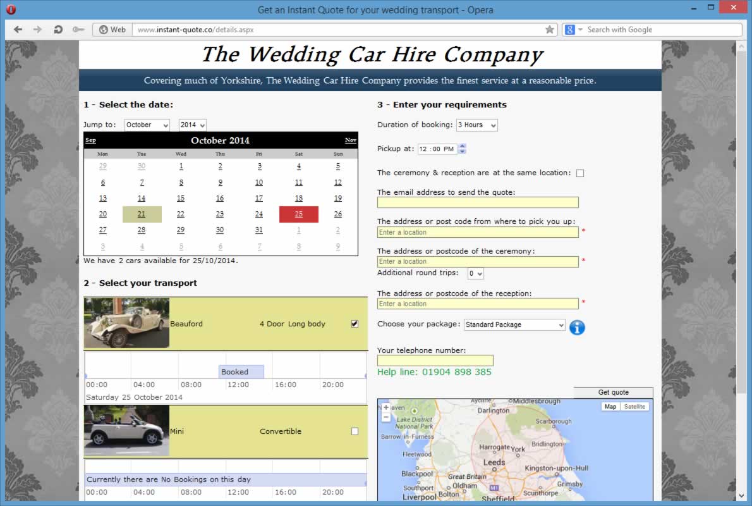752x506 pixels.
Task: Open the Opera menu logo
Action: 11,9
